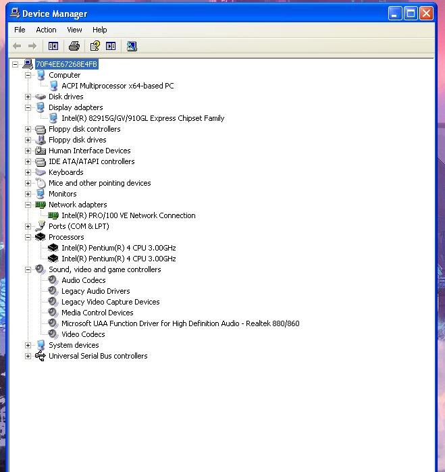This screenshot has height=472, width=445.
Task: Scan for hardware changes toolbar icon
Action: [x=132, y=46]
